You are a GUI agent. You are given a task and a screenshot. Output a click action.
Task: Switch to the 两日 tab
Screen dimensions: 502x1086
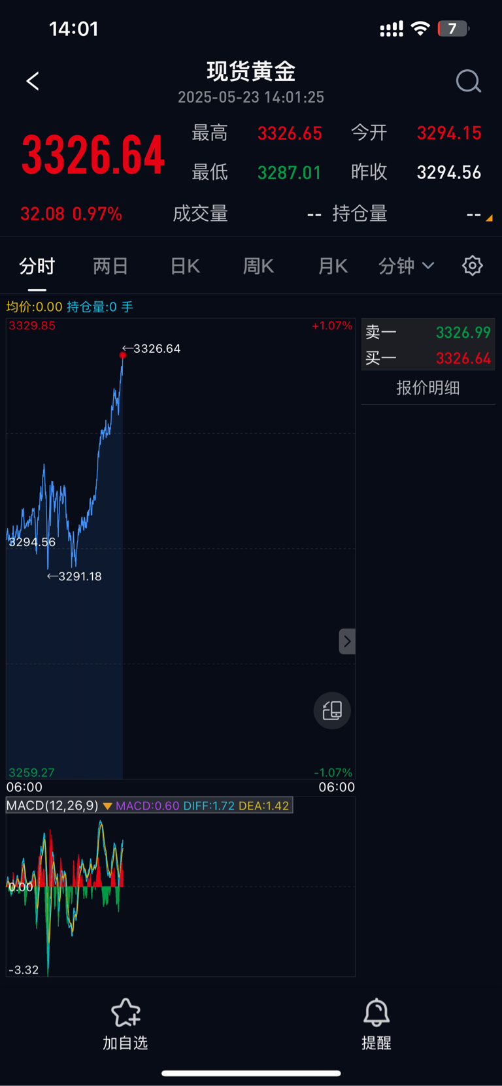[110, 266]
